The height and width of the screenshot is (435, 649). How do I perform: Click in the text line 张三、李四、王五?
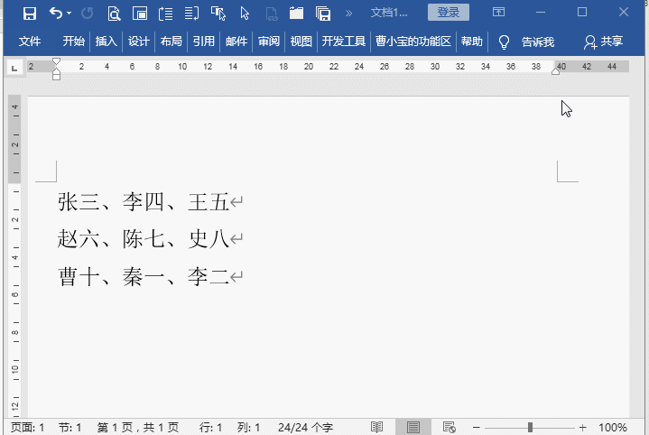pos(144,202)
